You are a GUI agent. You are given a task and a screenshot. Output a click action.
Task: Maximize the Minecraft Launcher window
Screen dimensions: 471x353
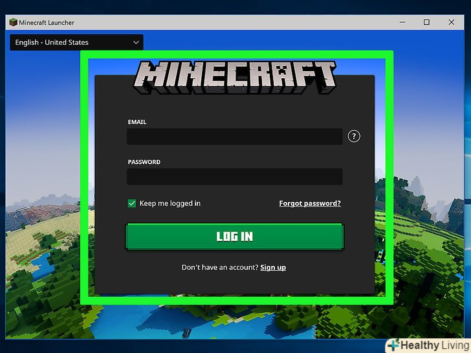[x=426, y=22]
